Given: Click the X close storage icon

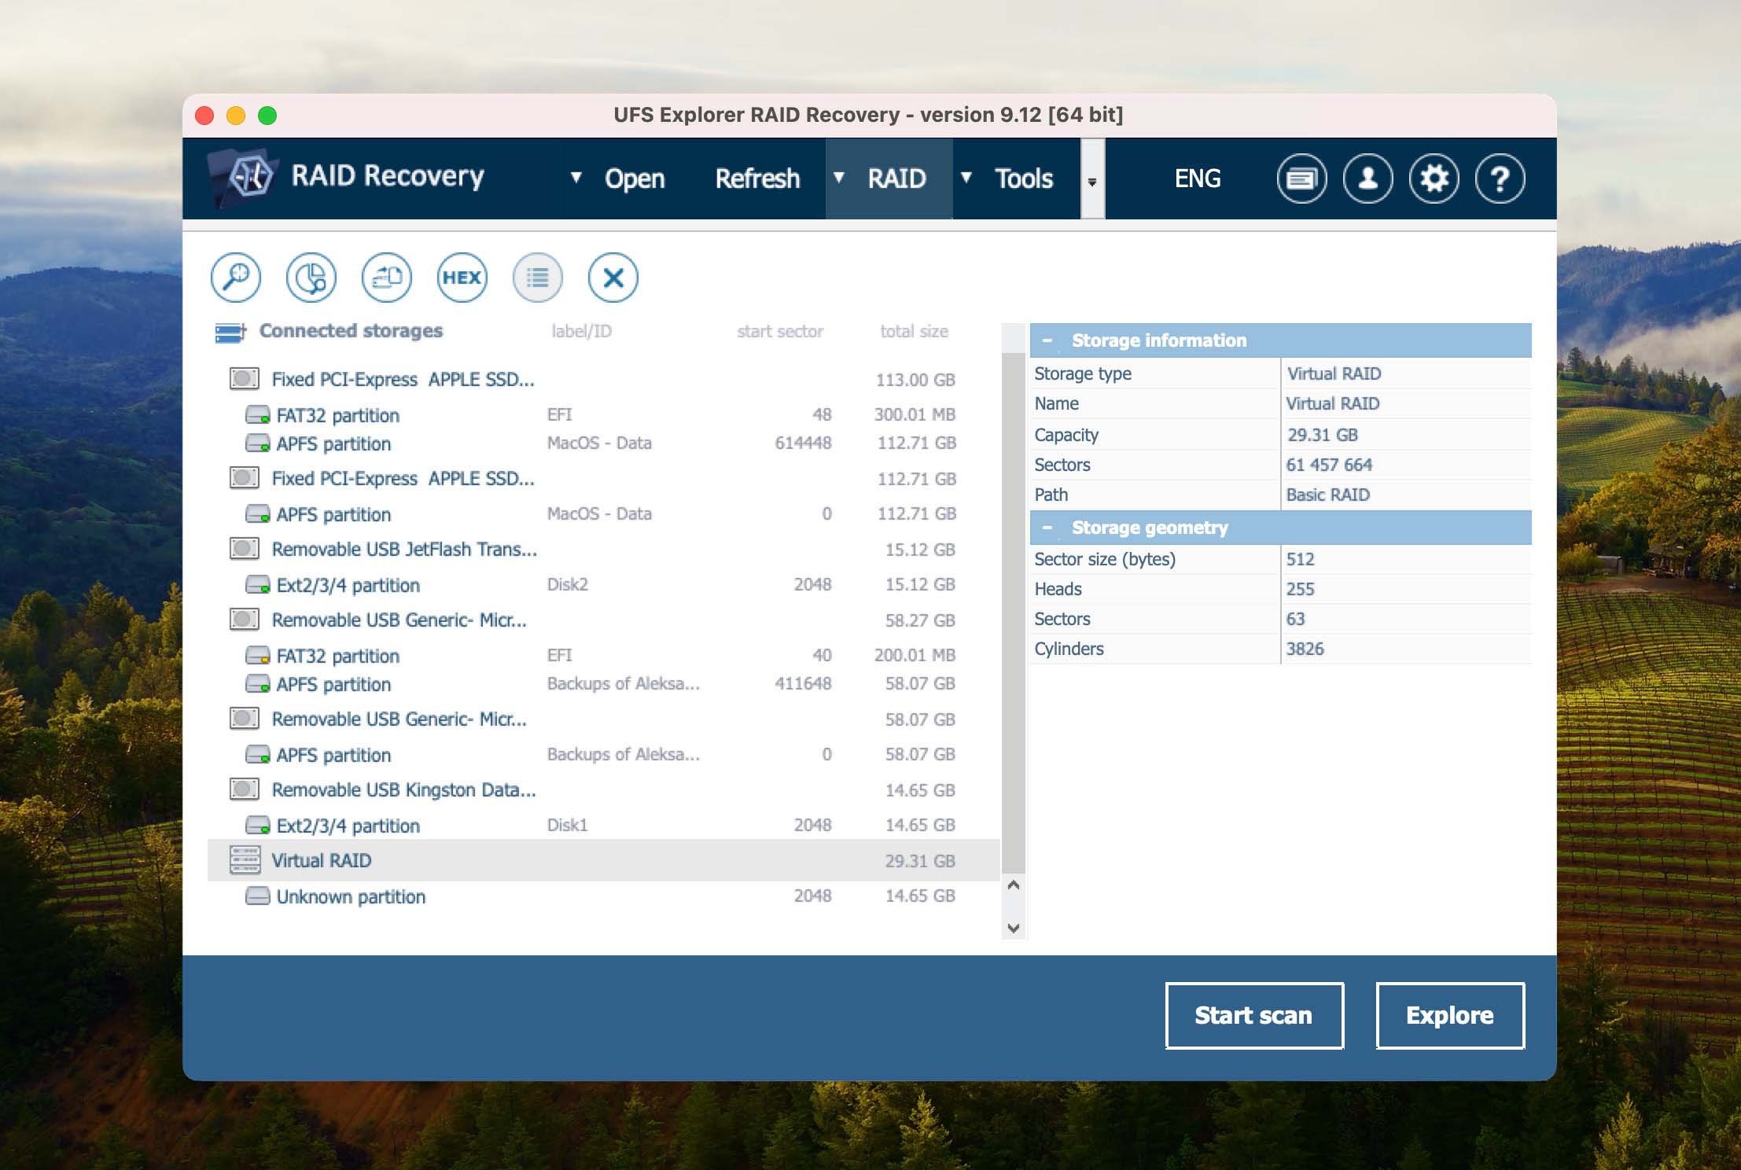Looking at the screenshot, I should coord(613,278).
